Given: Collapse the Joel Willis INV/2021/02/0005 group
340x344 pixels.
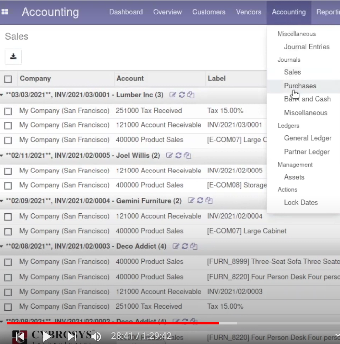Looking at the screenshot, I should pyautogui.click(x=2, y=156).
